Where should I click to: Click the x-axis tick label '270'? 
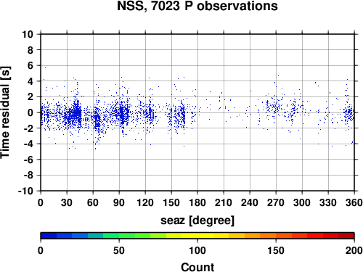[276, 202]
